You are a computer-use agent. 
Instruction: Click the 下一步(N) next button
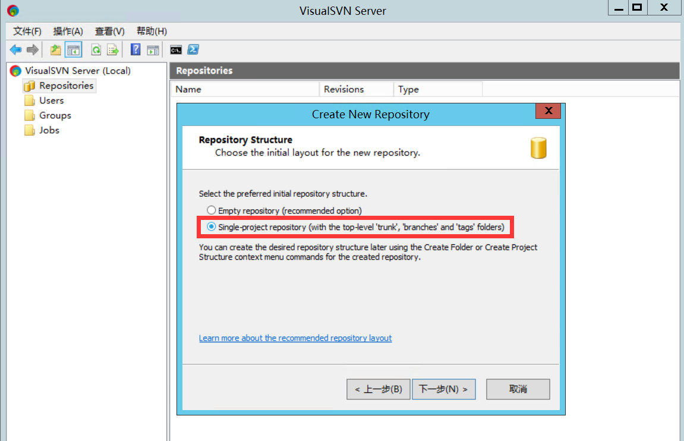pos(444,389)
